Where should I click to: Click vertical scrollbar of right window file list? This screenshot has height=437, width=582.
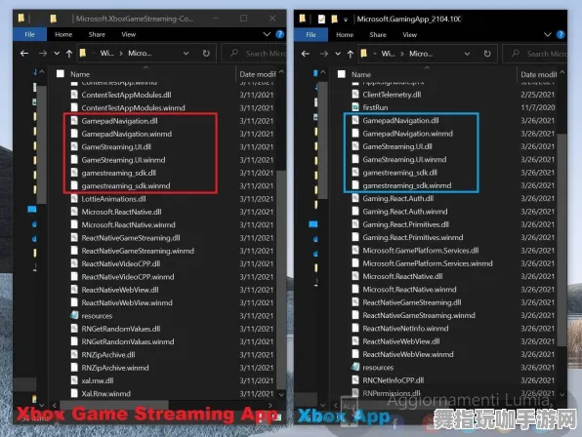point(561,239)
